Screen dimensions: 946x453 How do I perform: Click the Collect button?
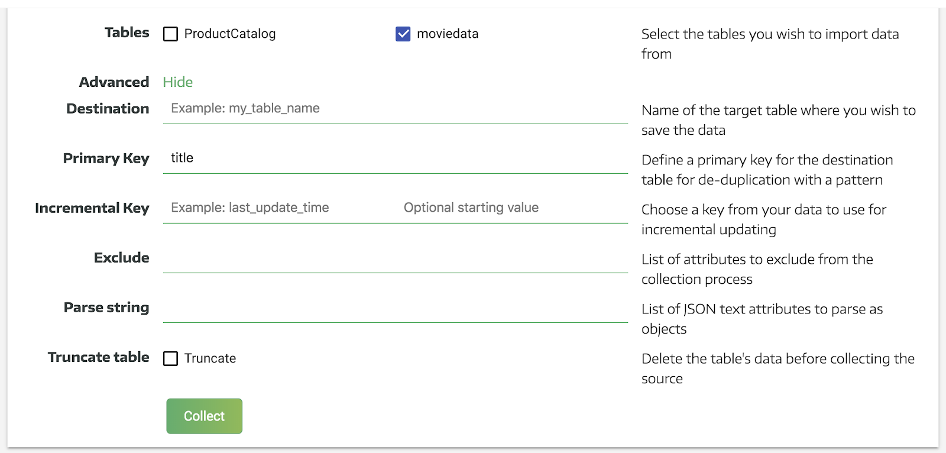204,416
